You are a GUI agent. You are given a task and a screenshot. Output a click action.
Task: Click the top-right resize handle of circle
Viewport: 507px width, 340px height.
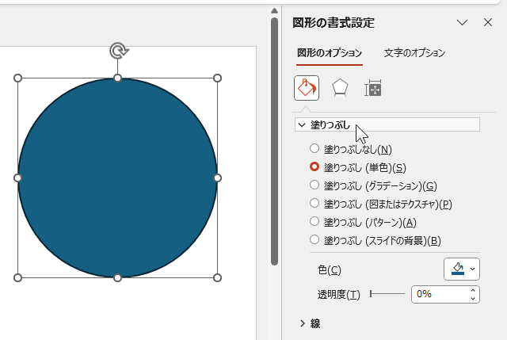point(217,78)
